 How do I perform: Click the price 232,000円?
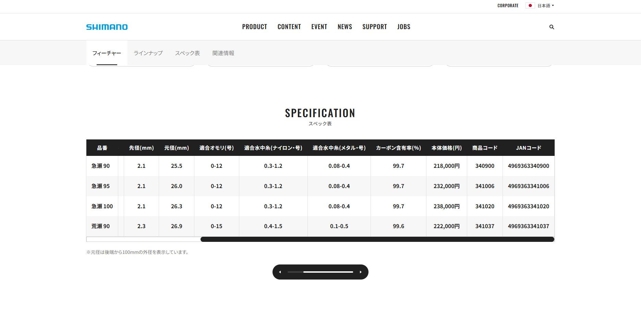447,186
